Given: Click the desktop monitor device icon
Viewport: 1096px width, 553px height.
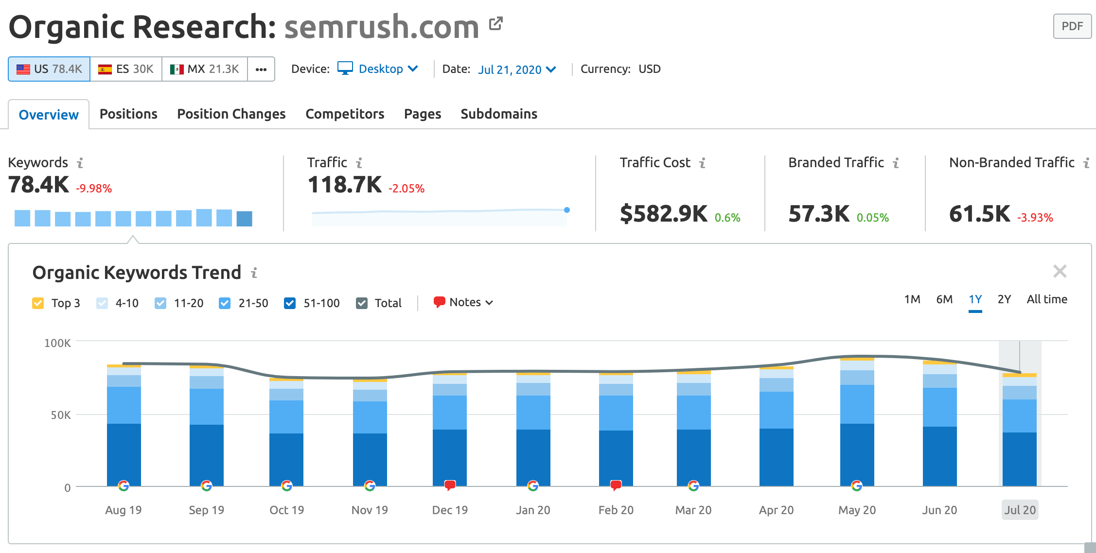Looking at the screenshot, I should tap(346, 69).
